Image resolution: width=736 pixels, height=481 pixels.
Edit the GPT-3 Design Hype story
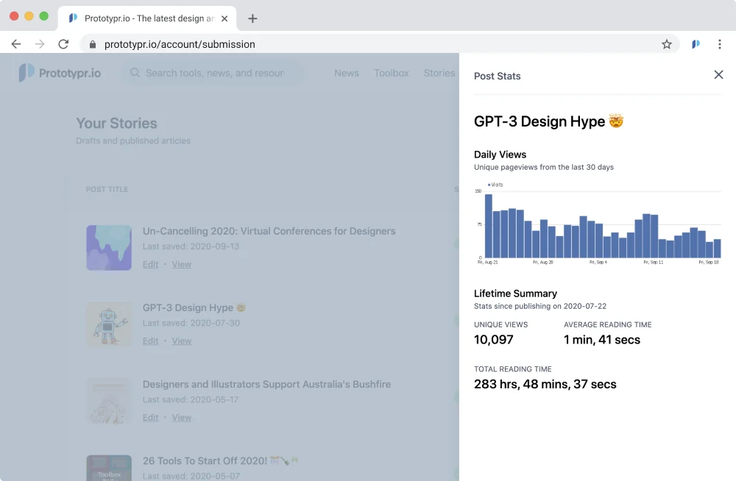coord(150,341)
